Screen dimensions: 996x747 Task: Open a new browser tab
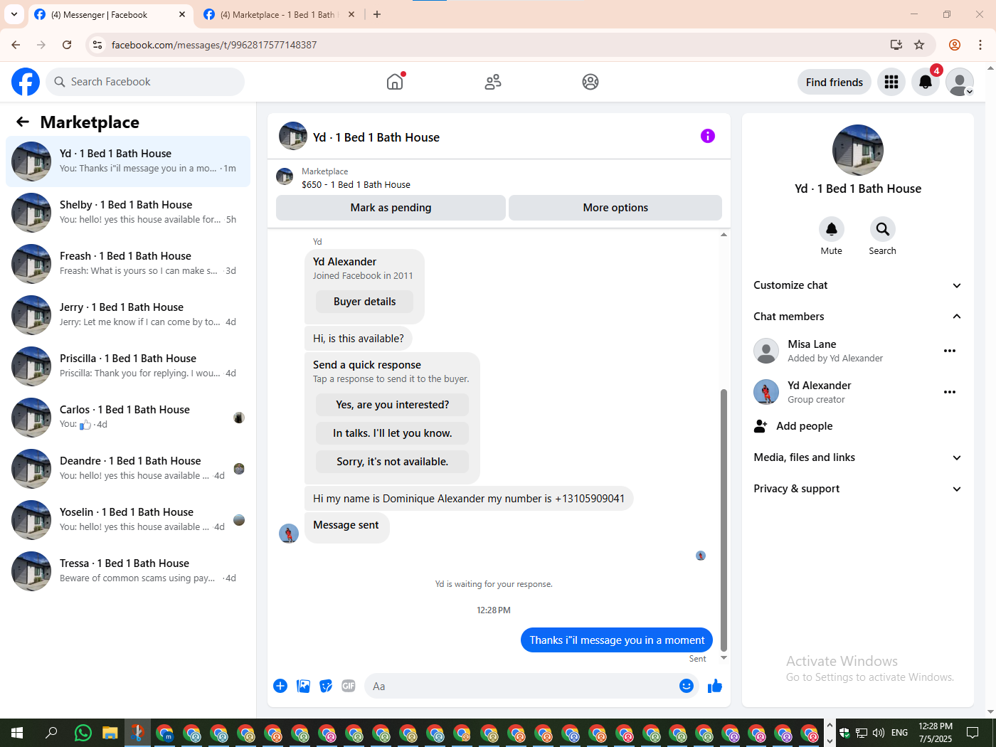click(377, 14)
